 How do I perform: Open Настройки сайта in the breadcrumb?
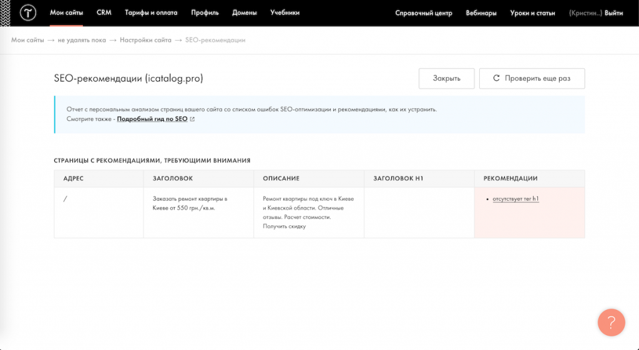tap(145, 40)
